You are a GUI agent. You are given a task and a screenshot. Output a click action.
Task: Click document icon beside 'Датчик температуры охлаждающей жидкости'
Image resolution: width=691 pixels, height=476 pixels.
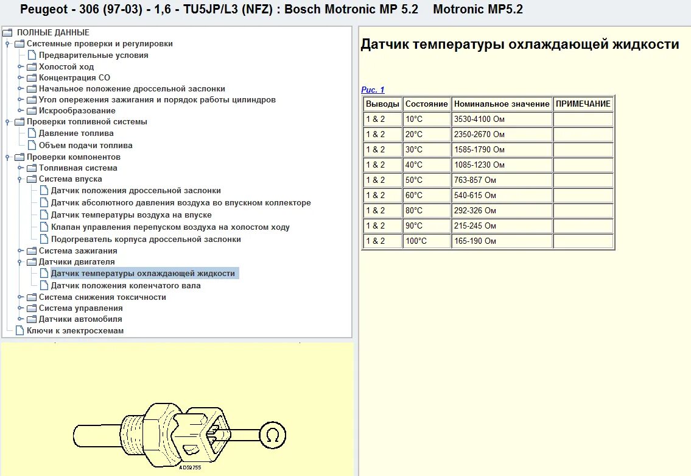point(44,273)
